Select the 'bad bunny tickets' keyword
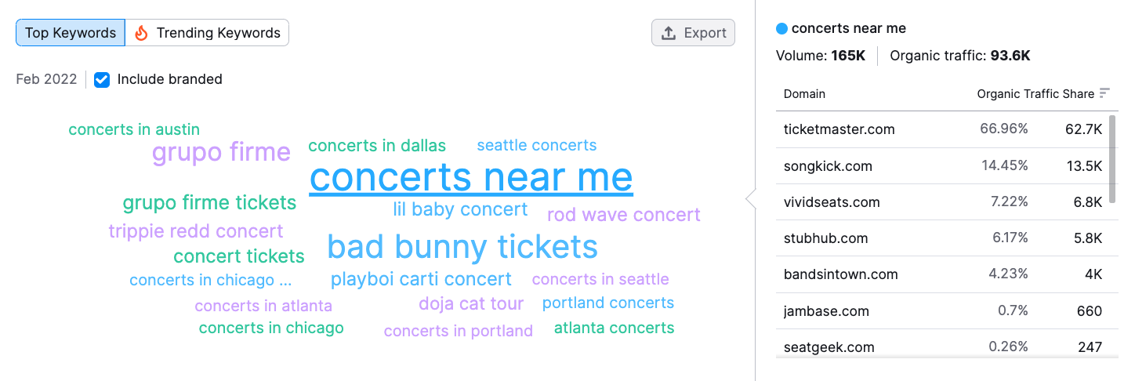The image size is (1135, 381). pos(462,247)
